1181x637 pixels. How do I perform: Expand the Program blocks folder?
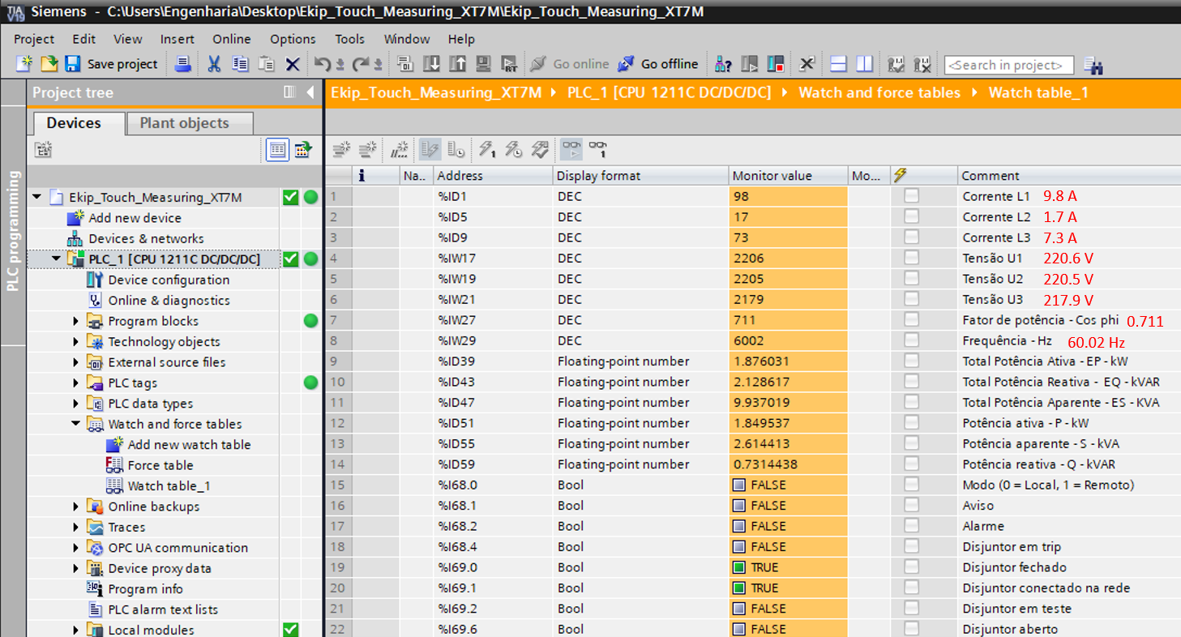click(76, 322)
